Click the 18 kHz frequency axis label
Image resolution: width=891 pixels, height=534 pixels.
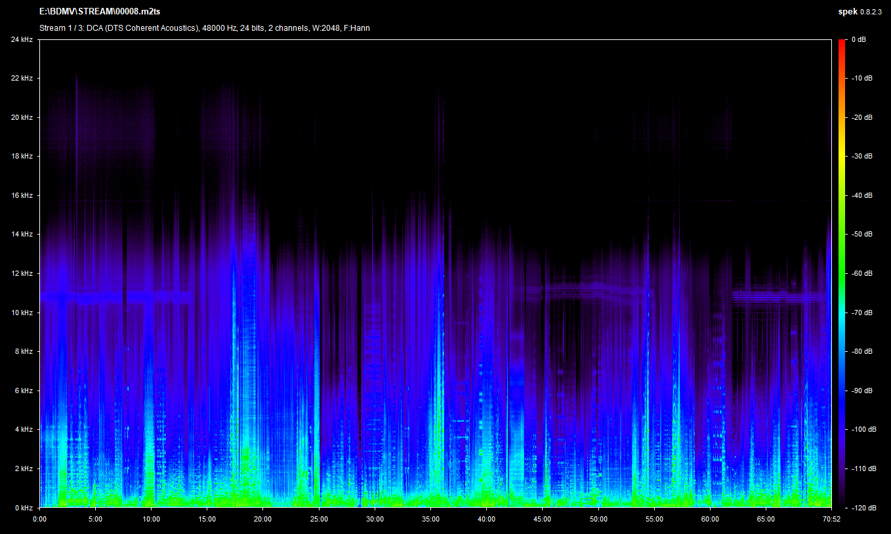click(x=22, y=157)
